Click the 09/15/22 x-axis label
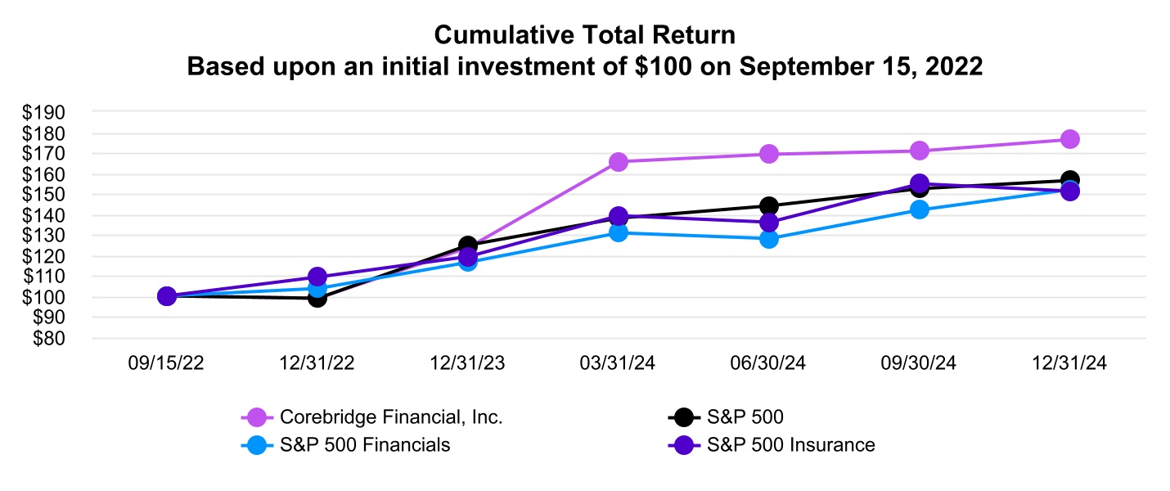 point(167,365)
